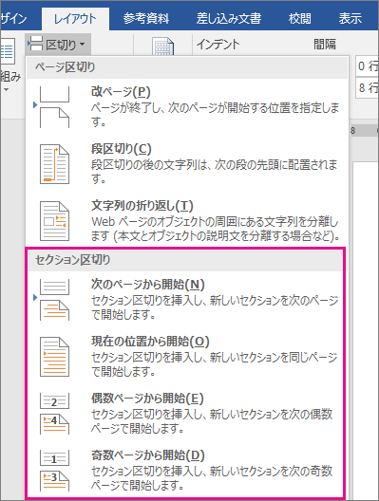
Task: Click the 偶数ページから開始 icon
Action: pyautogui.click(x=54, y=414)
